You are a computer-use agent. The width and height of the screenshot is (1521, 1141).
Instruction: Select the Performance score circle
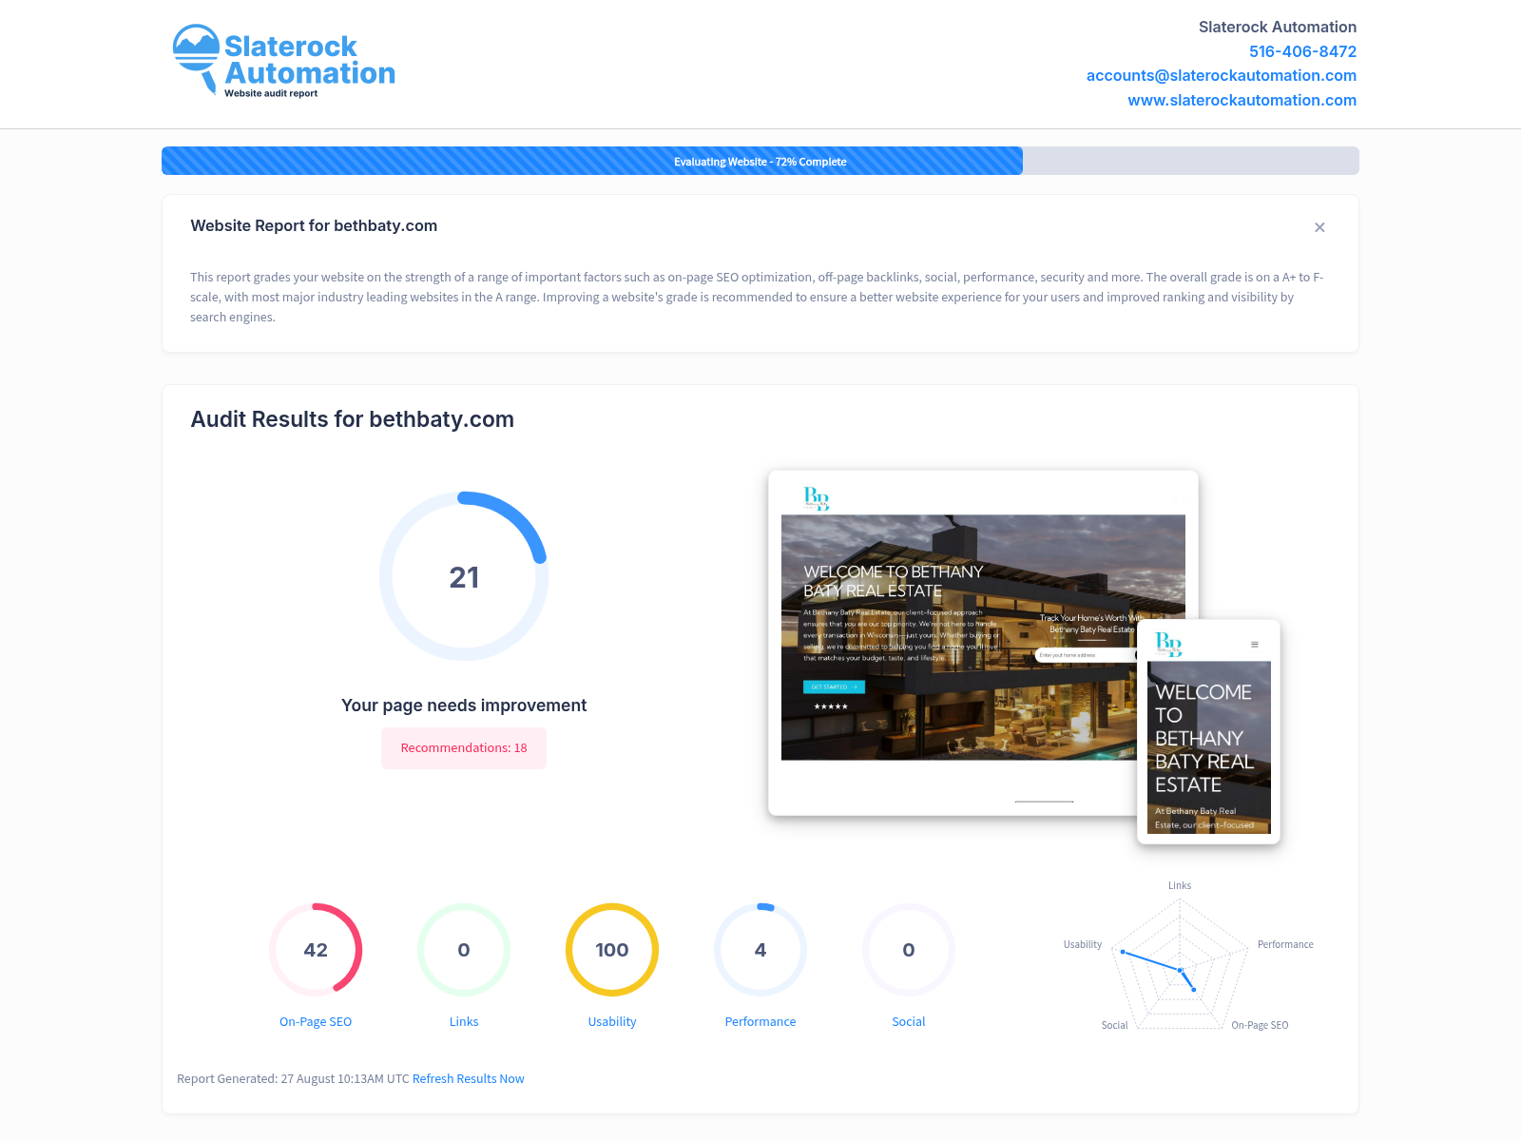pos(760,950)
